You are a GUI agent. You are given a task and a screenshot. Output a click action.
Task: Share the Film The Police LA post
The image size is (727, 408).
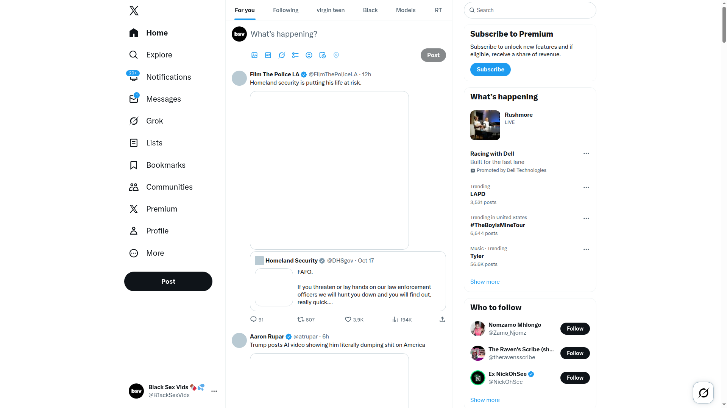442,320
